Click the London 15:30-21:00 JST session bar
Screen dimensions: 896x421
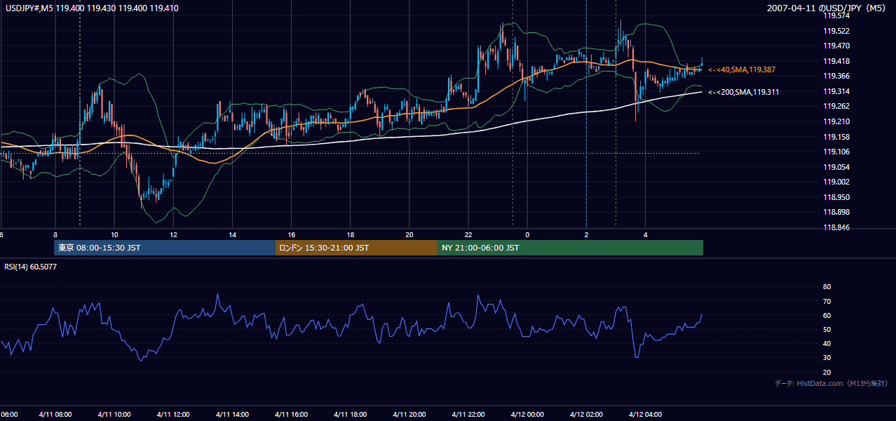point(356,248)
